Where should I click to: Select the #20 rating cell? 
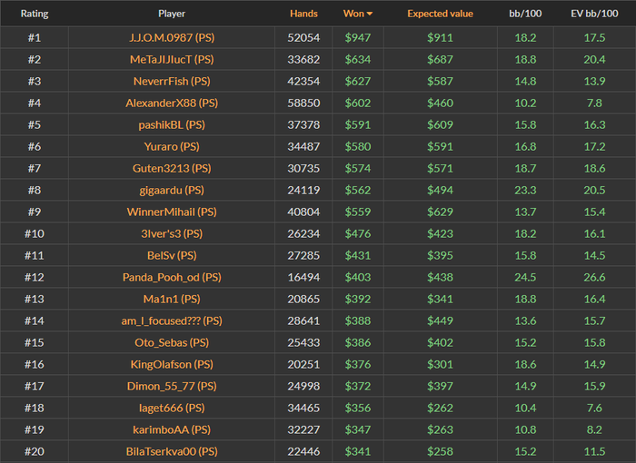pyautogui.click(x=35, y=451)
